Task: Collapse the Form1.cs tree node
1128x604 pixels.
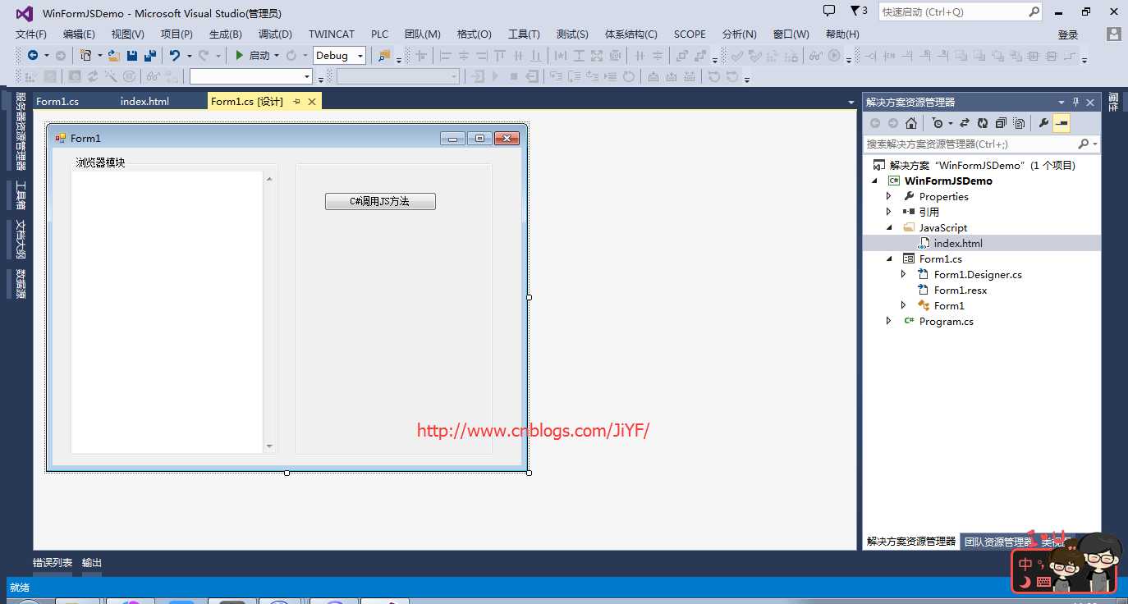Action: (889, 259)
